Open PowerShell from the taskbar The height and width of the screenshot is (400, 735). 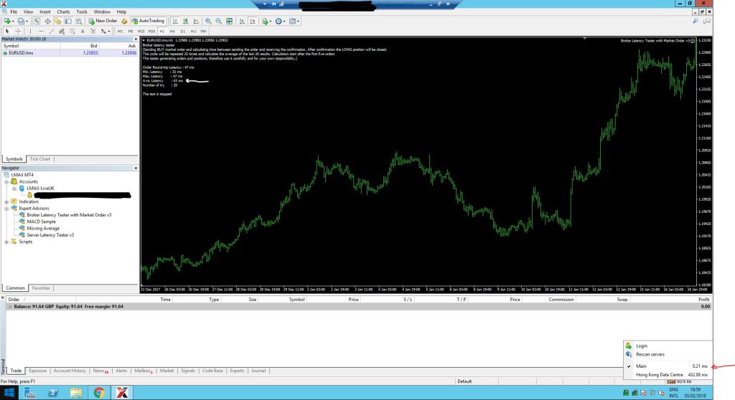pos(53,393)
